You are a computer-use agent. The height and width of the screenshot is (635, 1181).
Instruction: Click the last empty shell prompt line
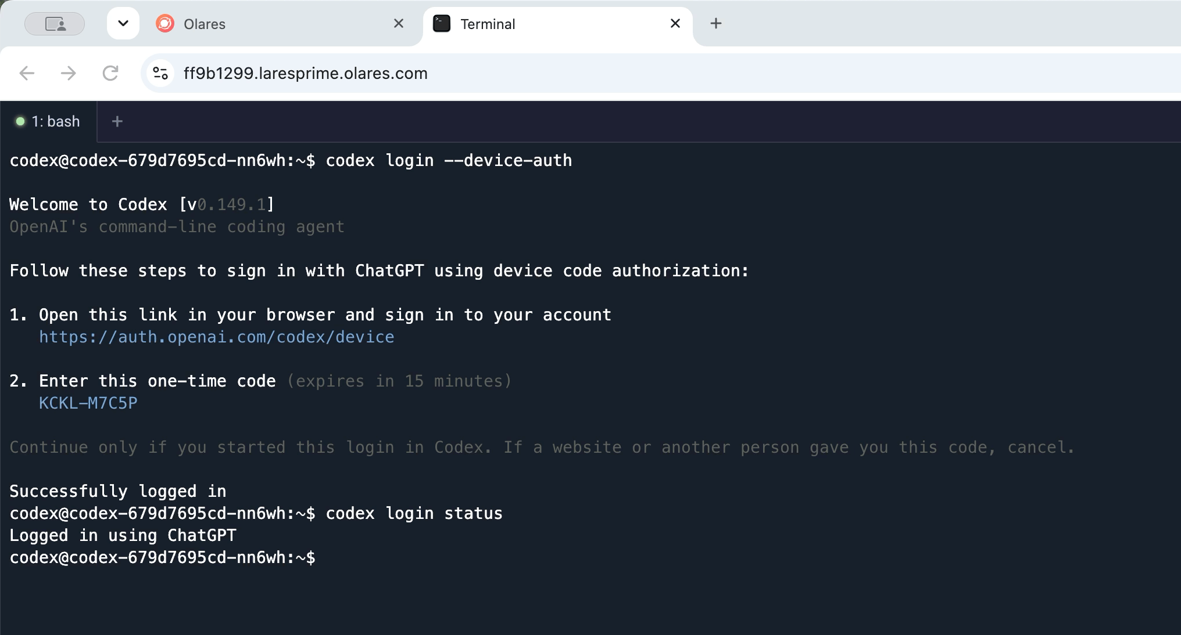coord(163,557)
